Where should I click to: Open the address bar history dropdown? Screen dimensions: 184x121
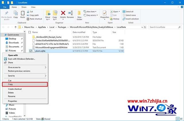tap(142, 27)
